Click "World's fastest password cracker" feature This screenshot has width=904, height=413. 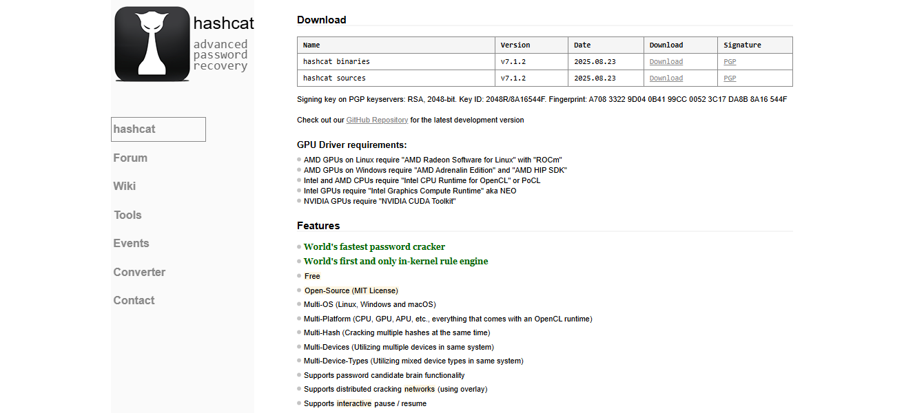point(374,247)
